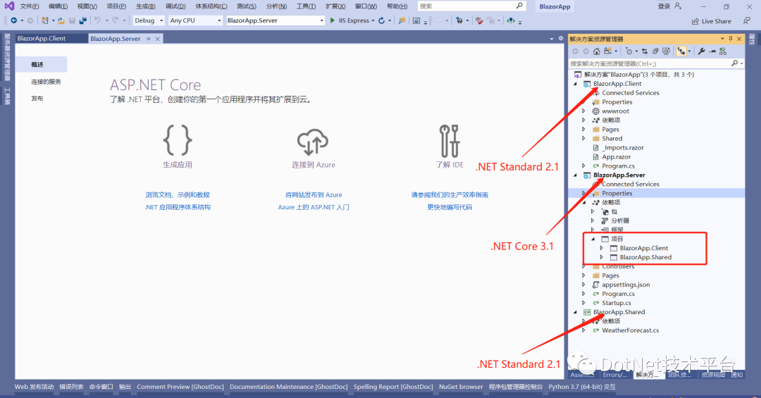Toggle Track Active Item highlighted button
761x398 pixels.
[x=681, y=51]
